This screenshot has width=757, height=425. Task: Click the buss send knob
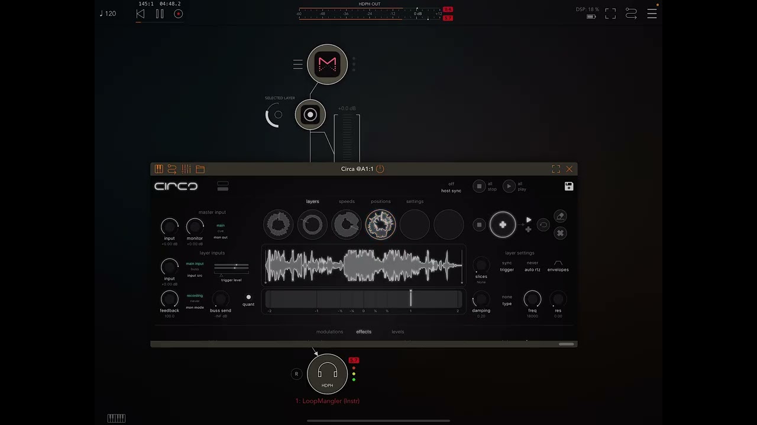pos(220,299)
